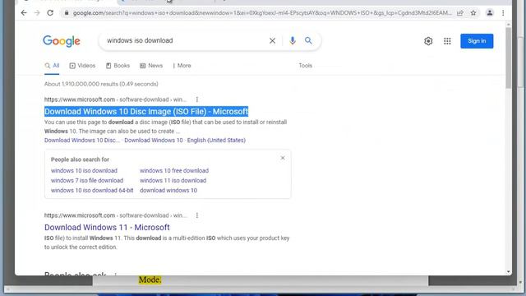Start voice search with microphone icon
The image size is (526, 296).
[293, 40]
